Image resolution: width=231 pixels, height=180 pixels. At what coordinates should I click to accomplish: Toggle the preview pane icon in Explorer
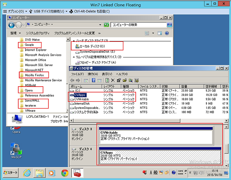(160, 33)
